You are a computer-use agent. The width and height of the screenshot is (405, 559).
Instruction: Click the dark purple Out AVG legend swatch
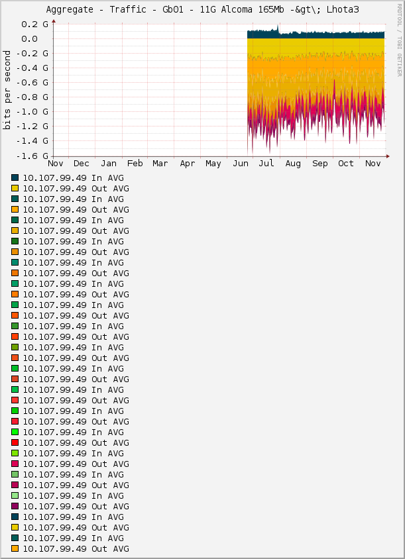[x=15, y=506]
